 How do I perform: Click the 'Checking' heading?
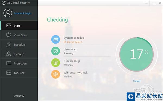pos(57,20)
